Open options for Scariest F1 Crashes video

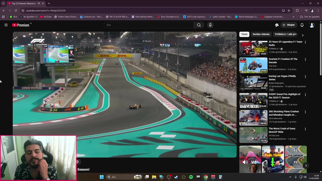pyautogui.click(x=305, y=60)
